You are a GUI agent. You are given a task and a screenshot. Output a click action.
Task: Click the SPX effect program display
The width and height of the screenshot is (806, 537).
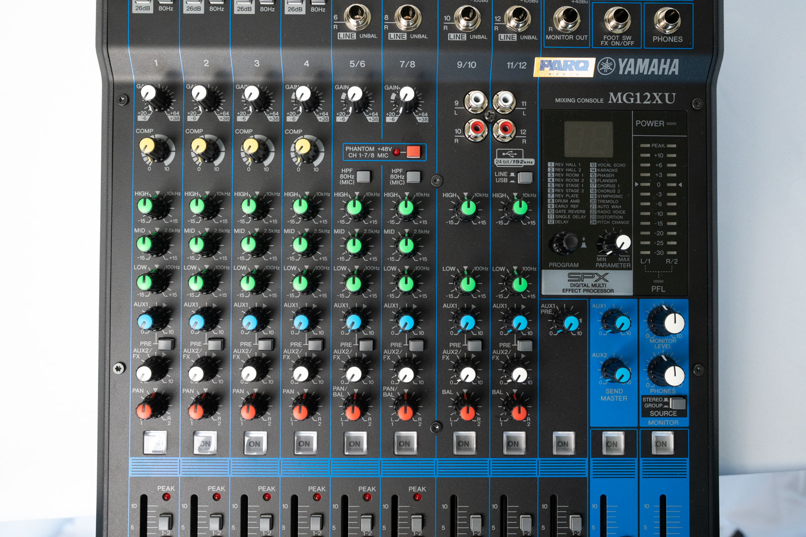[x=589, y=139]
